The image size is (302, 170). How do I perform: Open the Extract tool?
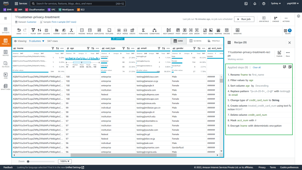point(71,31)
